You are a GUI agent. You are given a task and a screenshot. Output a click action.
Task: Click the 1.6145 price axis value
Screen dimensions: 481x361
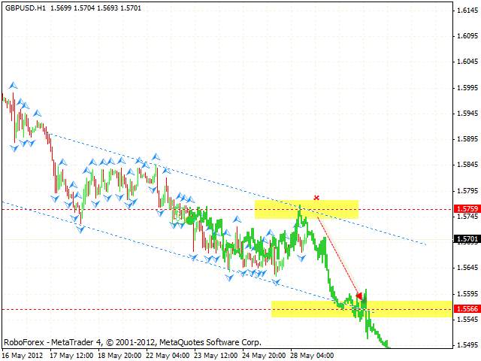pos(466,10)
